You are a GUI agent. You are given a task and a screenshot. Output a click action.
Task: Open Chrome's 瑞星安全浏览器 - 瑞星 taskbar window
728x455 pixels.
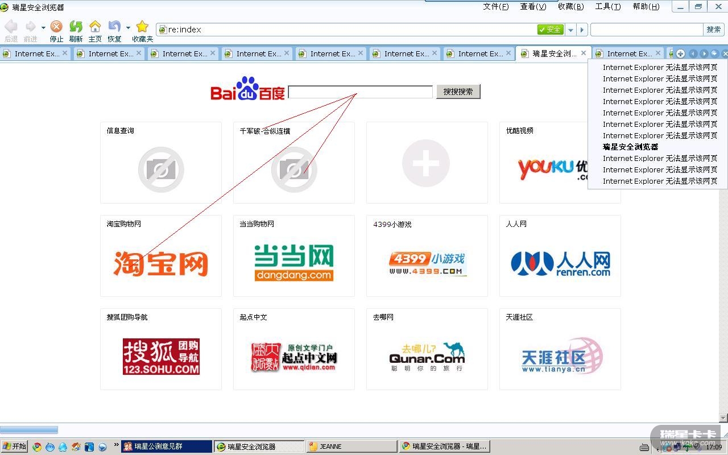(x=444, y=446)
